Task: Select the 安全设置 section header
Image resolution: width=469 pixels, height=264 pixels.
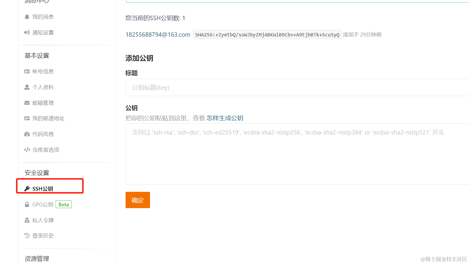Action: 37,172
